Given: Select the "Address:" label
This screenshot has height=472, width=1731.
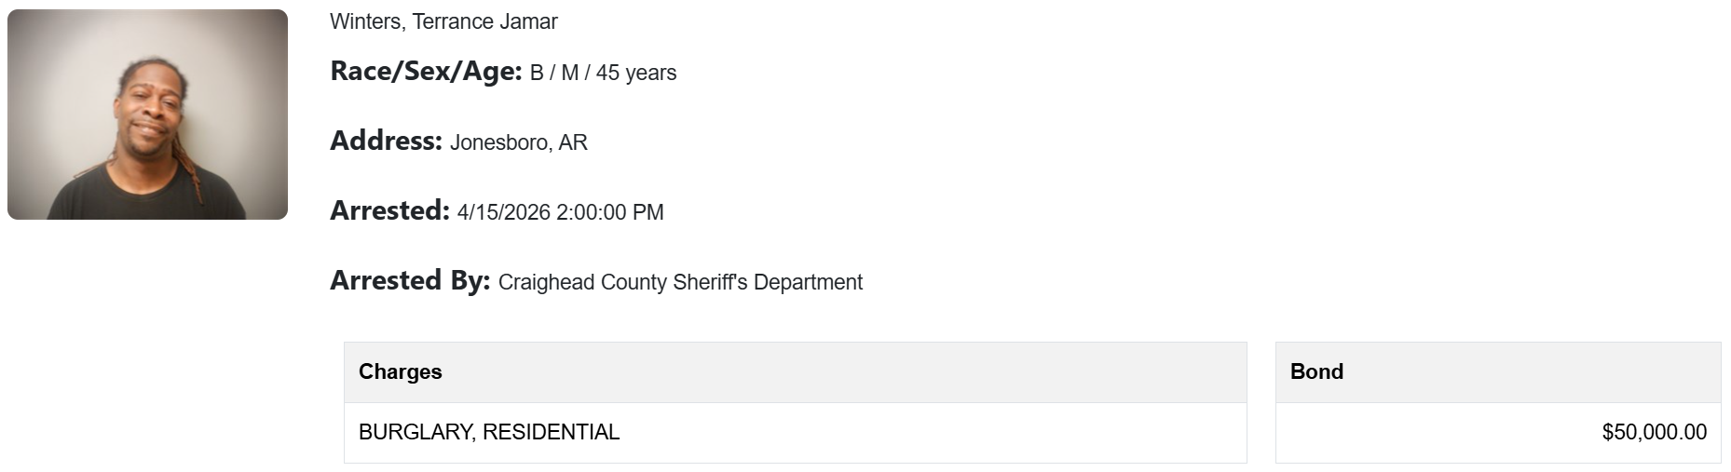Looking at the screenshot, I should 386,142.
